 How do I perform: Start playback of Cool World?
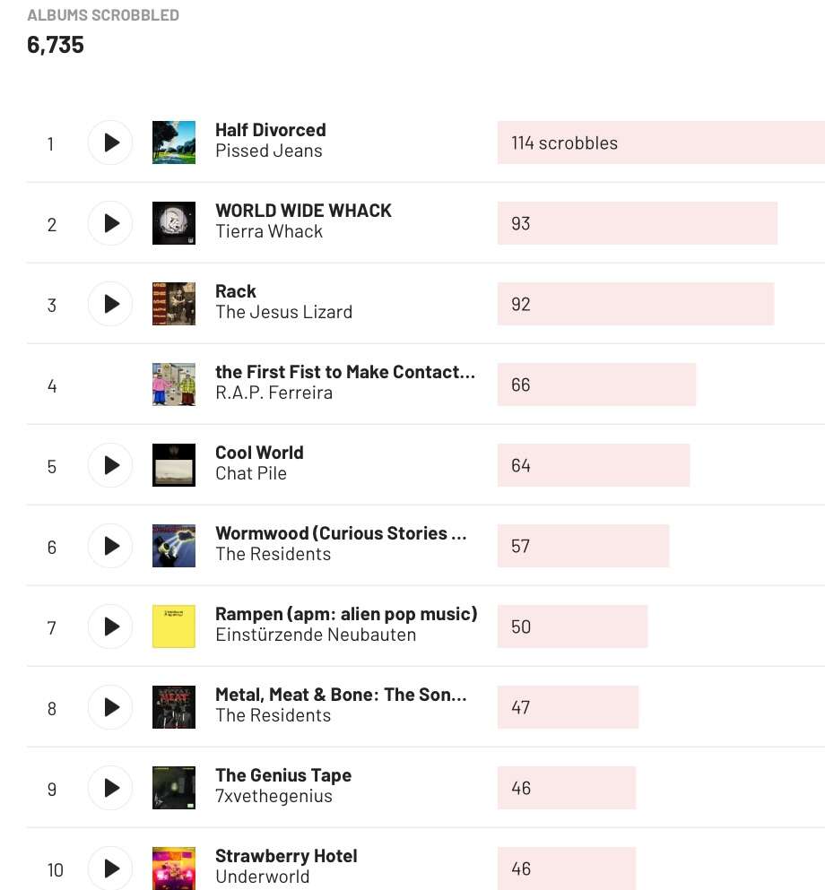[110, 465]
